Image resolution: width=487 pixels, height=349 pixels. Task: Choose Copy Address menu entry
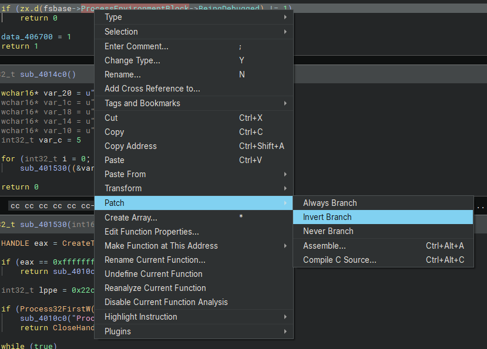[x=193, y=146]
